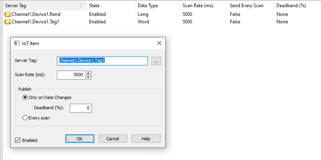This screenshot has width=321, height=160.
Task: Select the Every scan publish option
Action: (x=26, y=117)
